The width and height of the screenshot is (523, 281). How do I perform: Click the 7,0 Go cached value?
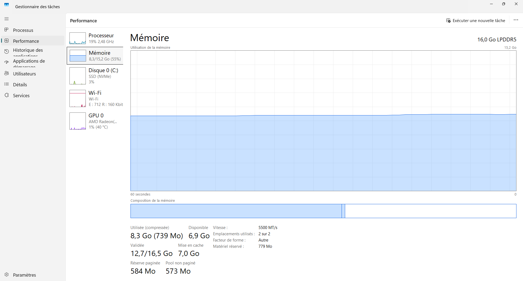coord(189,253)
